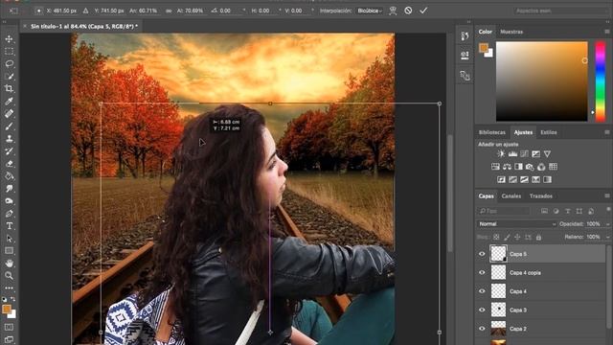Image resolution: width=613 pixels, height=345 pixels.
Task: Add a Vibrance adjustment
Action: tap(547, 153)
